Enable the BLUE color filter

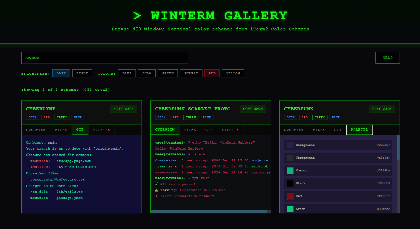tap(126, 73)
